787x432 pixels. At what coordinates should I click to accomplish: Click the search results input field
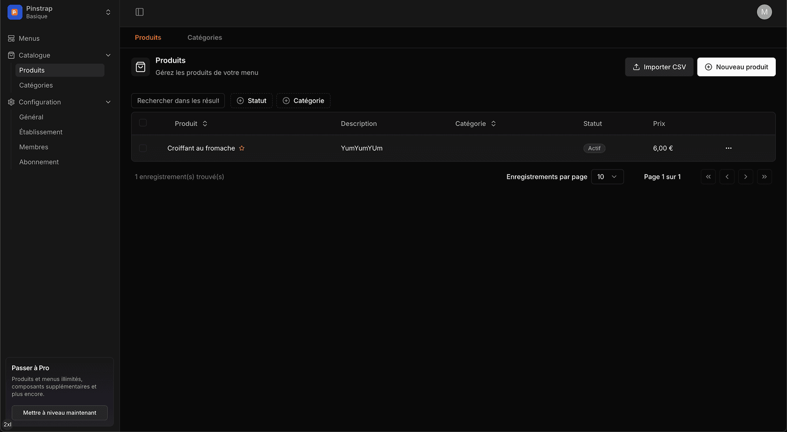178,101
